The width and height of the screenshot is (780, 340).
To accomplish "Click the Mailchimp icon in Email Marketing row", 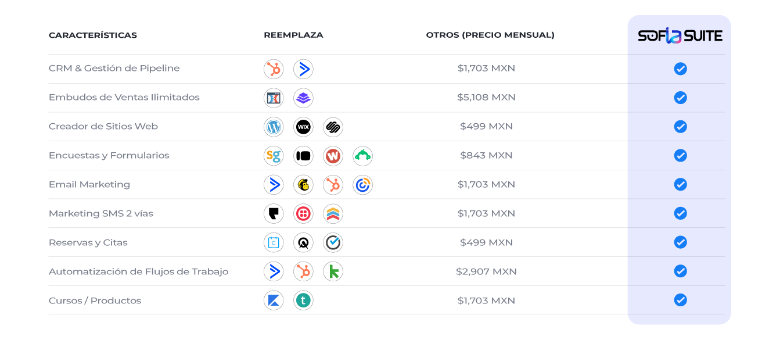I will pyautogui.click(x=303, y=185).
